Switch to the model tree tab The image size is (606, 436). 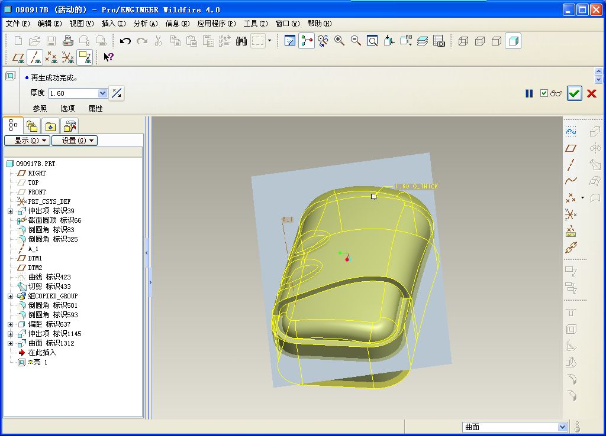tap(13, 125)
